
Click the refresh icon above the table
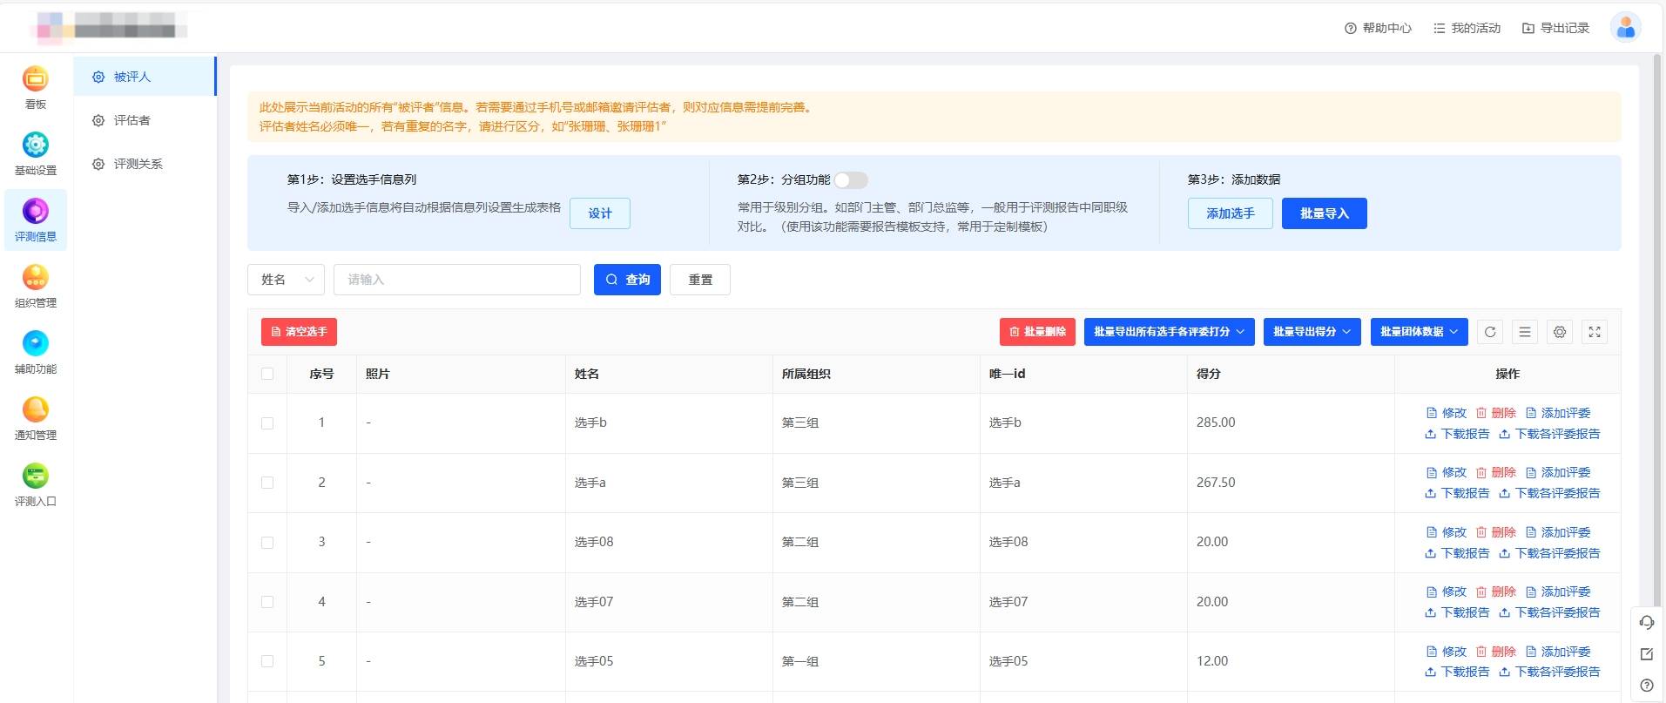pos(1490,332)
